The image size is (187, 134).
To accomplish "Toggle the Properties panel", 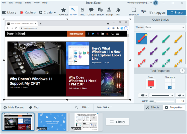I will click(174, 107).
